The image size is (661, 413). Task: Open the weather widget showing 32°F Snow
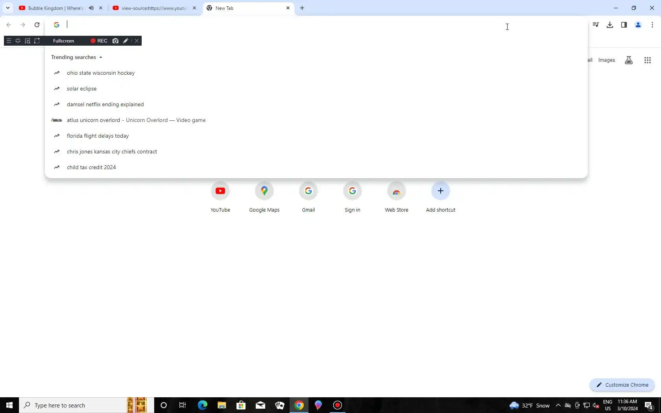pyautogui.click(x=530, y=405)
